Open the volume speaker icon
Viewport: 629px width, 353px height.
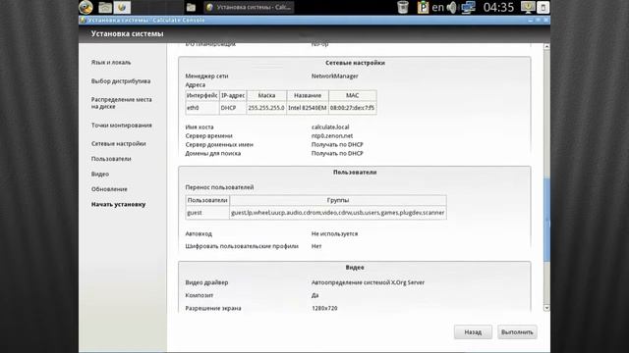click(x=452, y=7)
